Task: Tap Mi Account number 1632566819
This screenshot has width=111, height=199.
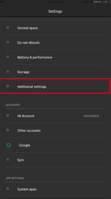Action: click(91, 116)
